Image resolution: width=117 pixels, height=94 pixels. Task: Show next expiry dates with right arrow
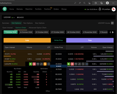click(x=113, y=32)
